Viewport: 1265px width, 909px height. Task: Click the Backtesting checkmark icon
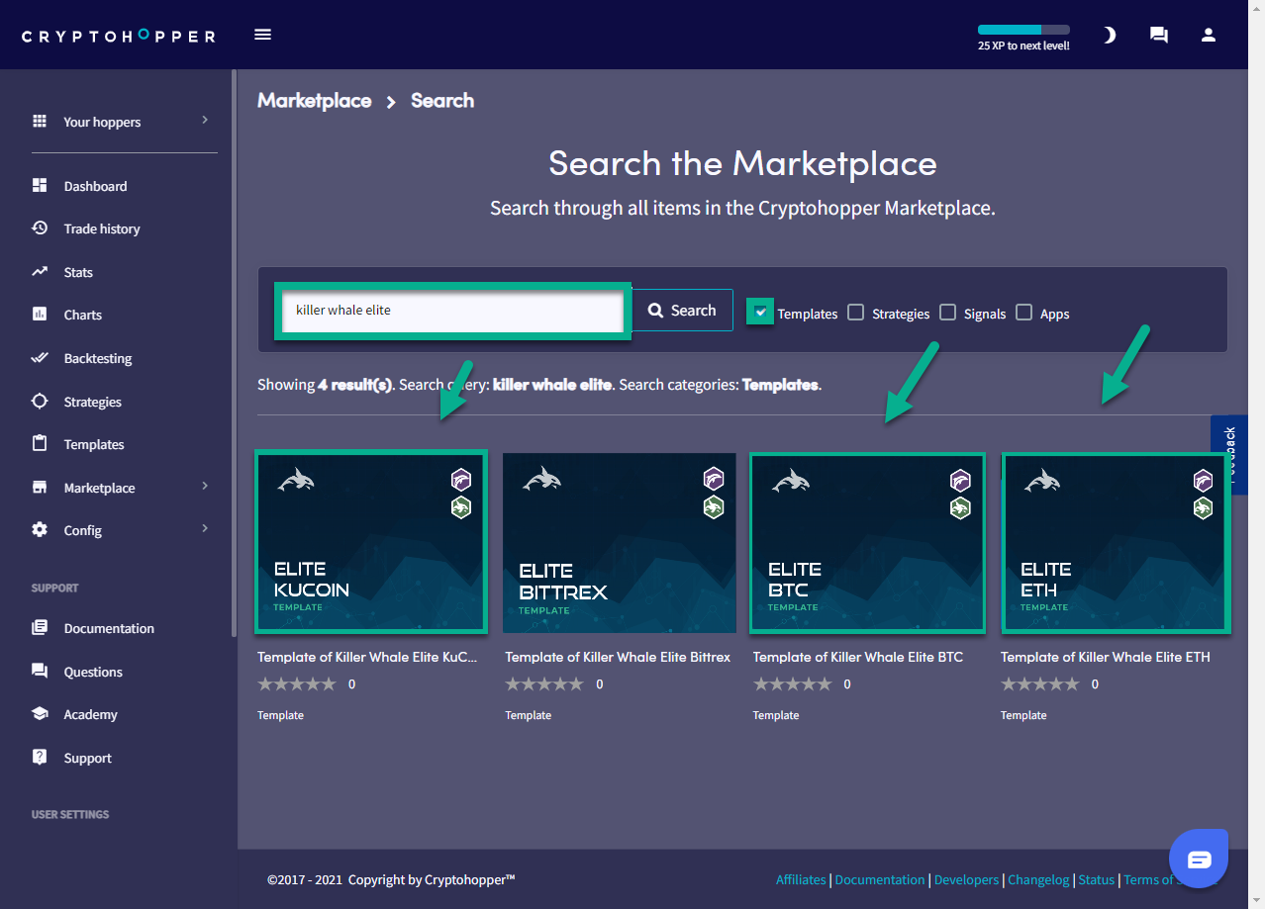pos(40,358)
